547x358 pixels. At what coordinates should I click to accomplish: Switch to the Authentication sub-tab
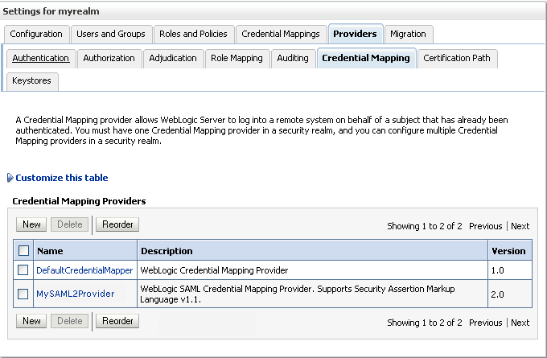click(x=40, y=58)
